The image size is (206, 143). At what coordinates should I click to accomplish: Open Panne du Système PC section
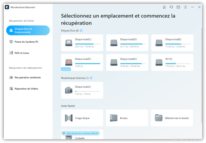26,42
